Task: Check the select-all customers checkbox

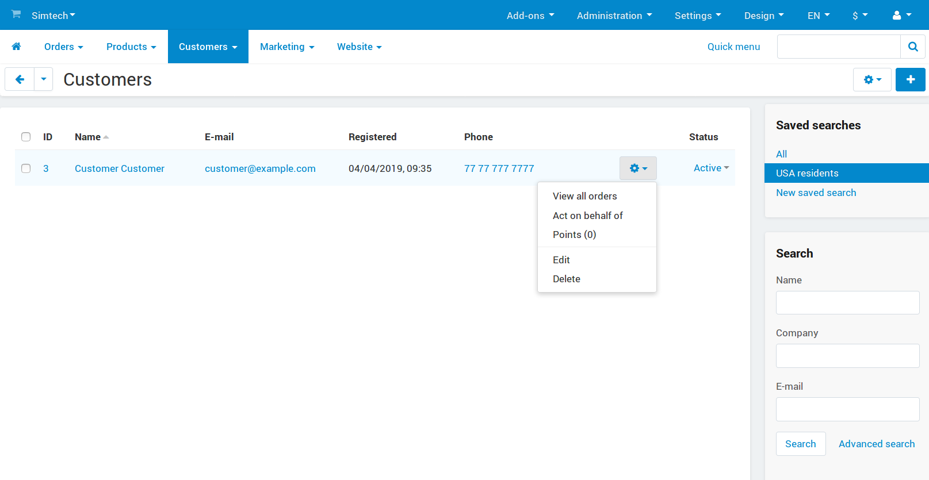Action: 26,137
